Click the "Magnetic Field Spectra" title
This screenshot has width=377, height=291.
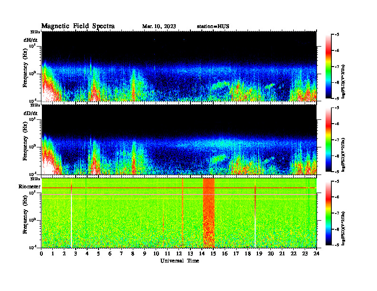point(78,26)
